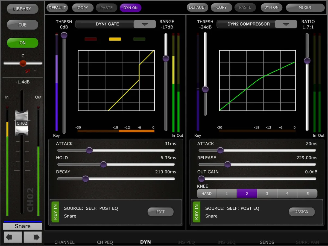This screenshot has height=246, width=328.
Task: Click the left PASTE button for DYN1
Action: coord(106,8)
